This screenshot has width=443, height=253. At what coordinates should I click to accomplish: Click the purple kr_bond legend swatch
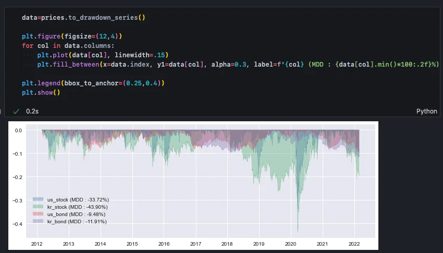38,221
